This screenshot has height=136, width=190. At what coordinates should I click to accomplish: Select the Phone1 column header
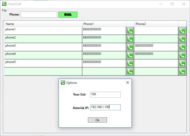(x=104, y=24)
